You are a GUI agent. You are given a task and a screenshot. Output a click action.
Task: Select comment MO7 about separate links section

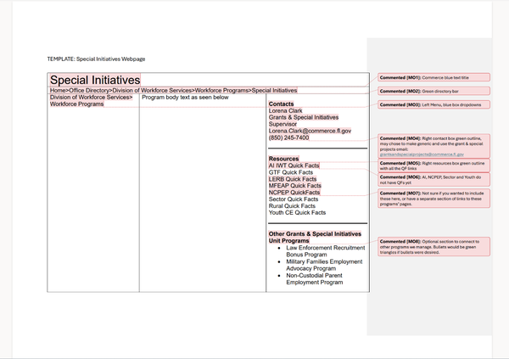(x=433, y=197)
